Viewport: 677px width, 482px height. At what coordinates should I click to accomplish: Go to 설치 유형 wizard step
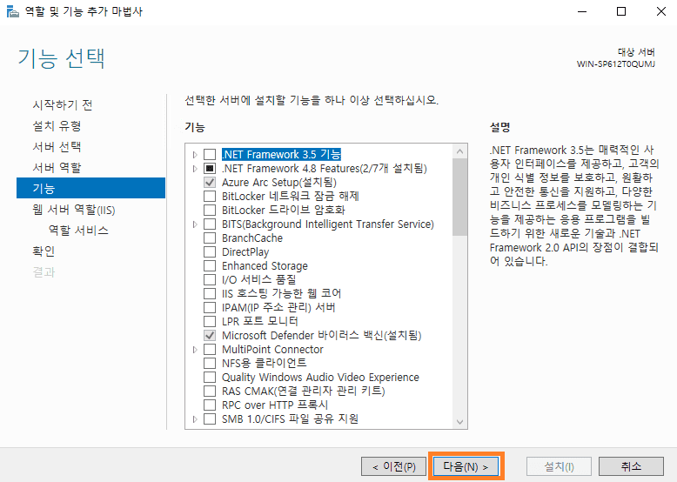(x=57, y=125)
